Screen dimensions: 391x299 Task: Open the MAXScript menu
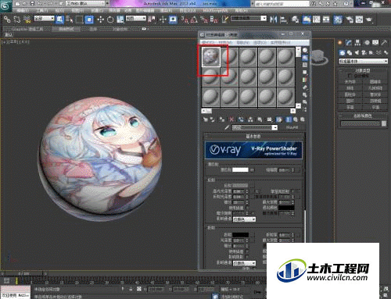click(216, 11)
